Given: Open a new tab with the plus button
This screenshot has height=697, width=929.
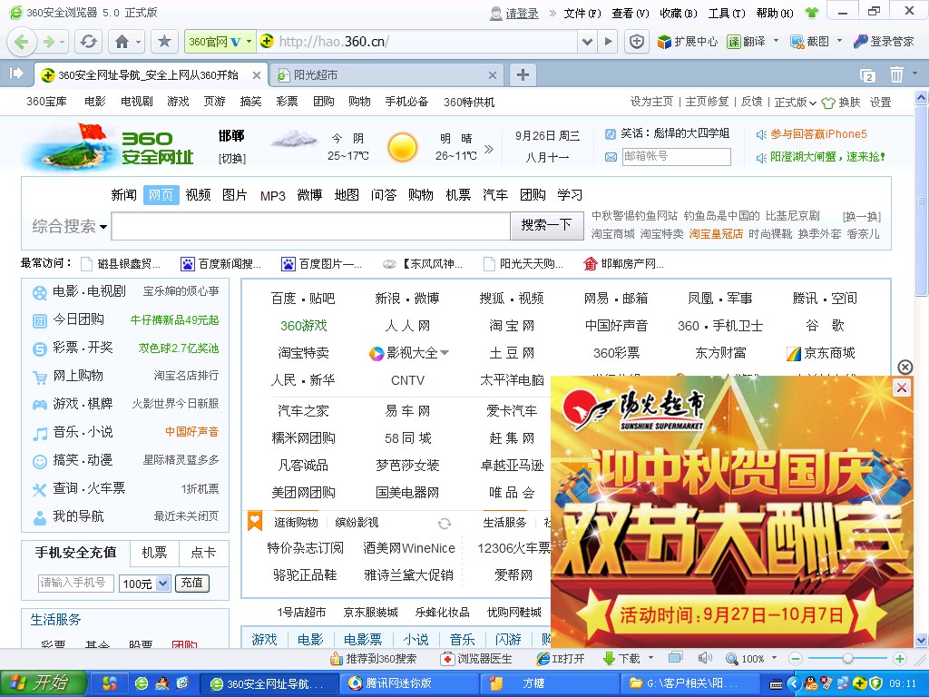Looking at the screenshot, I should tap(523, 74).
